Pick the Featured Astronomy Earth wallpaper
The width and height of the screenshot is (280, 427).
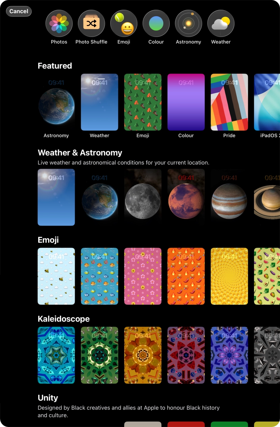pyautogui.click(x=56, y=102)
